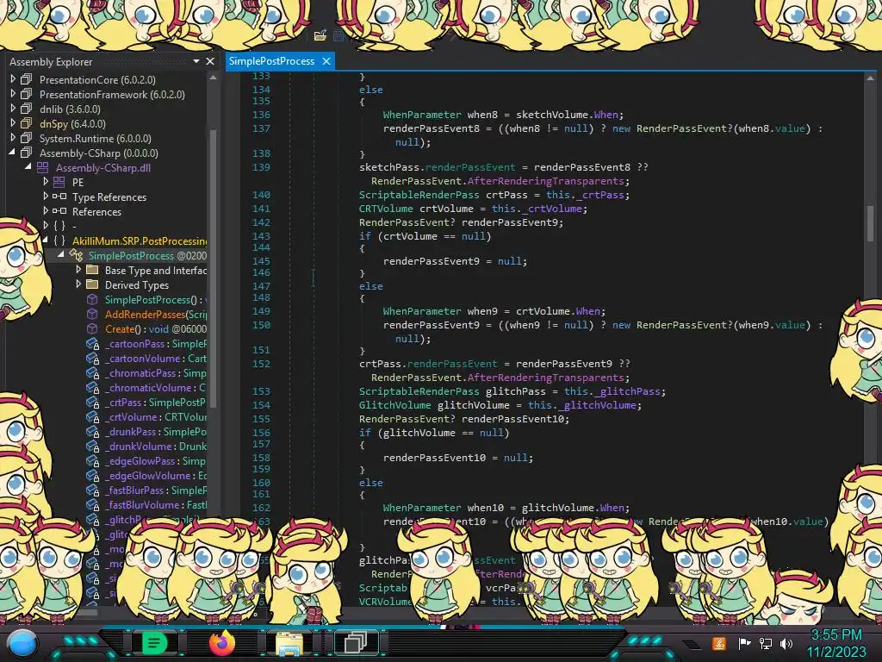Expand the System.Runtime assembly node
This screenshot has height=662, width=882.
click(x=13, y=138)
